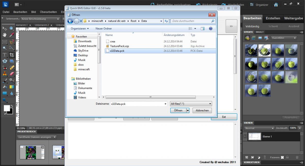Viewport: 305px width, 166px height.
Task: Click the Organizer button
Action: click(259, 5)
